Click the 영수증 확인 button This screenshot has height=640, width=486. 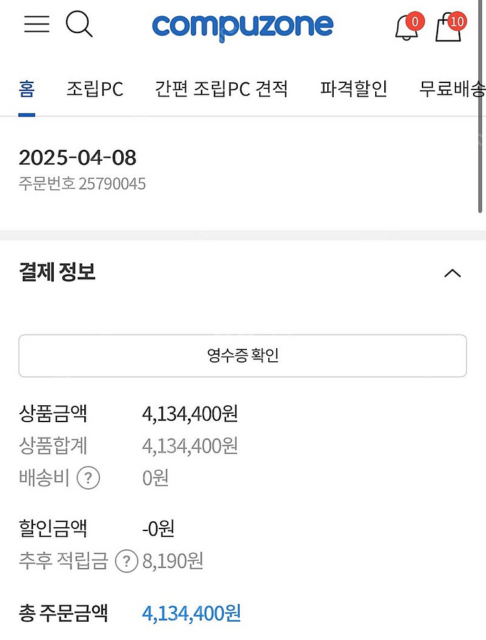pyautogui.click(x=242, y=355)
